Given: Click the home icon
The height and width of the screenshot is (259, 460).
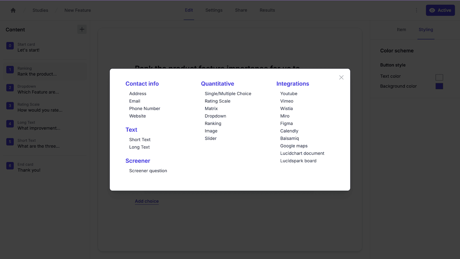Looking at the screenshot, I should (x=13, y=10).
